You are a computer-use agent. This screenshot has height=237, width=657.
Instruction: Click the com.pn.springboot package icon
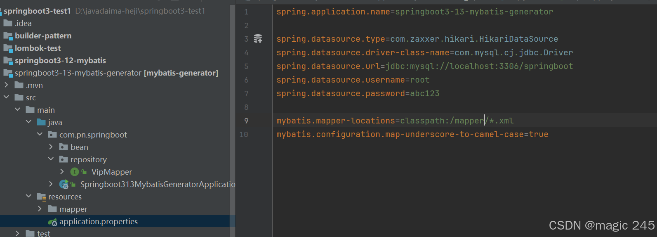coord(52,135)
